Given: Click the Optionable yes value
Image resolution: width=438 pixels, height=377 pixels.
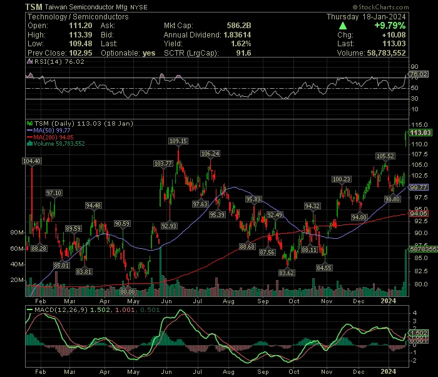Looking at the screenshot, I should 149,53.
